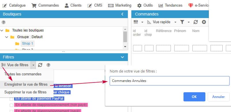Click the Boutiques panel help icon
231x112 pixels.
coord(3,22)
